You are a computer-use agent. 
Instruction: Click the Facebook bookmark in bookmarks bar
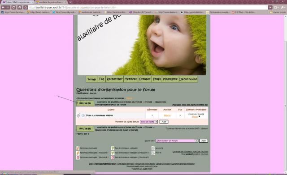coord(13,12)
